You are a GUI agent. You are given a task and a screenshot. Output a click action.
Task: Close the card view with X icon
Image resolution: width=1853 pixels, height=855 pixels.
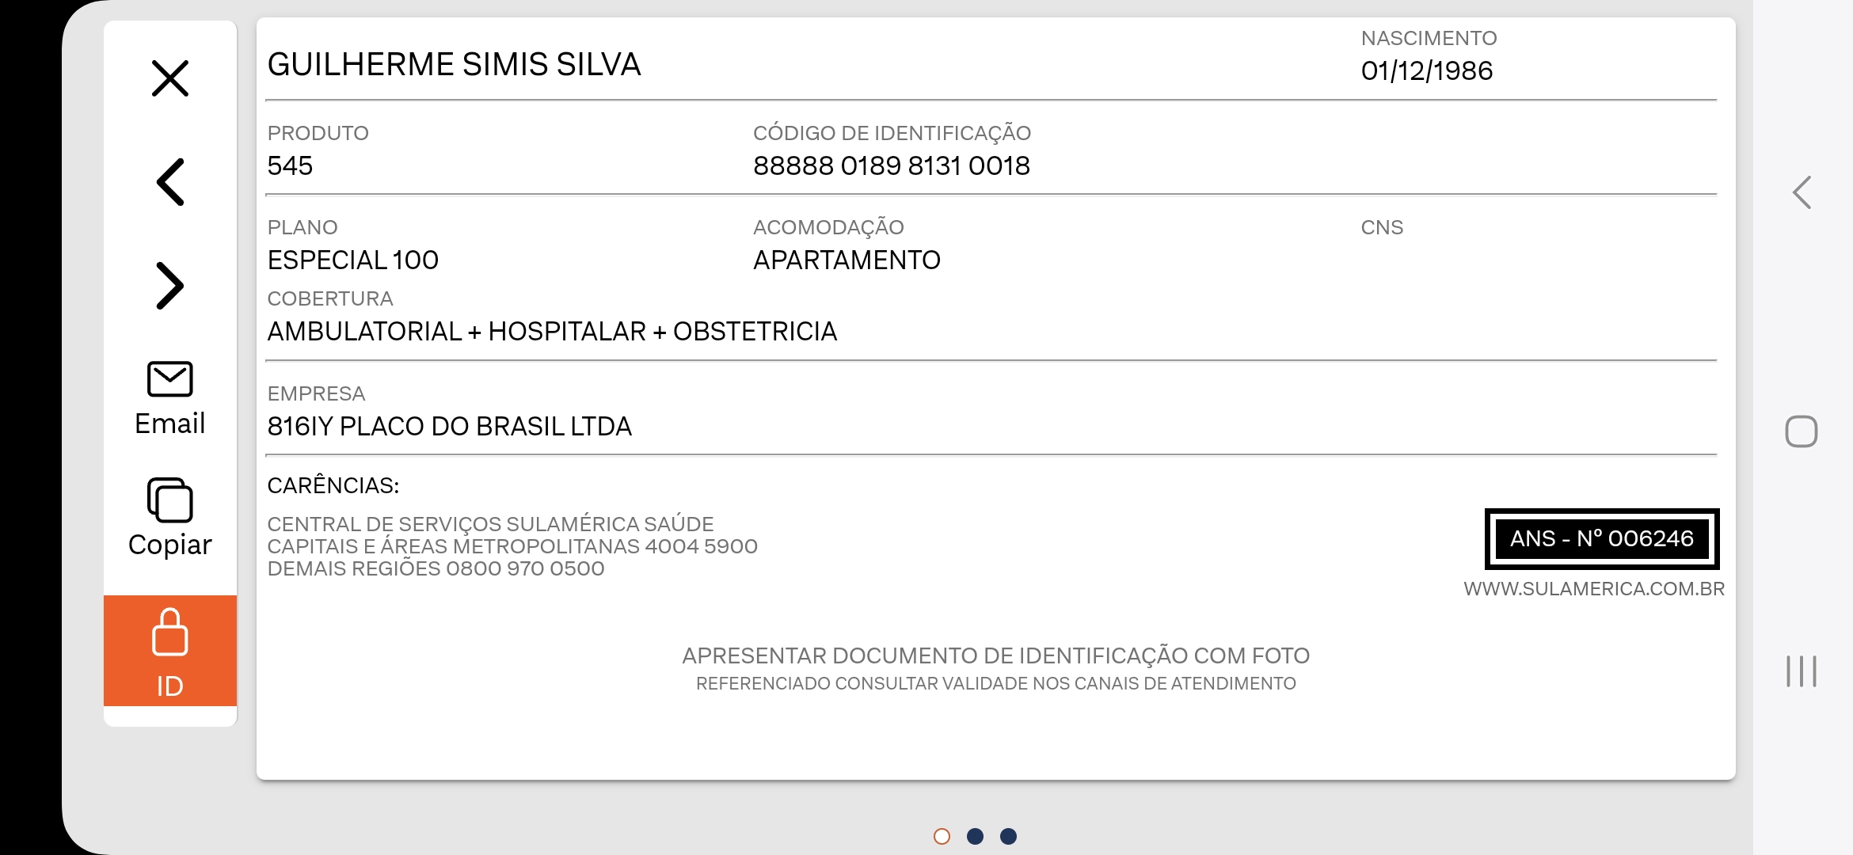(x=169, y=78)
